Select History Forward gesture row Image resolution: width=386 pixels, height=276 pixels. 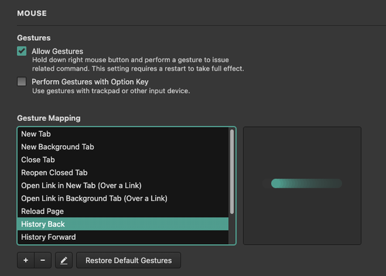tap(123, 237)
